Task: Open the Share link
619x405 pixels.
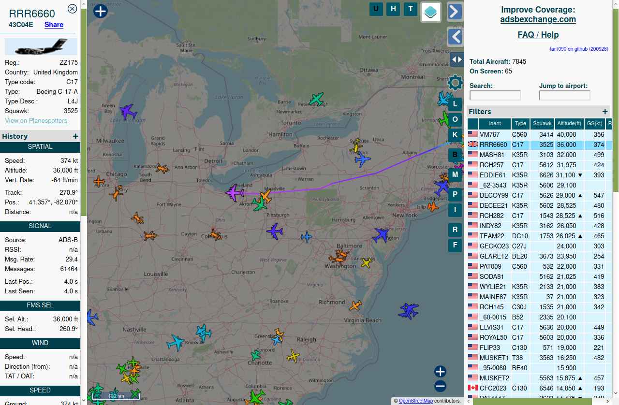Action: click(x=54, y=25)
